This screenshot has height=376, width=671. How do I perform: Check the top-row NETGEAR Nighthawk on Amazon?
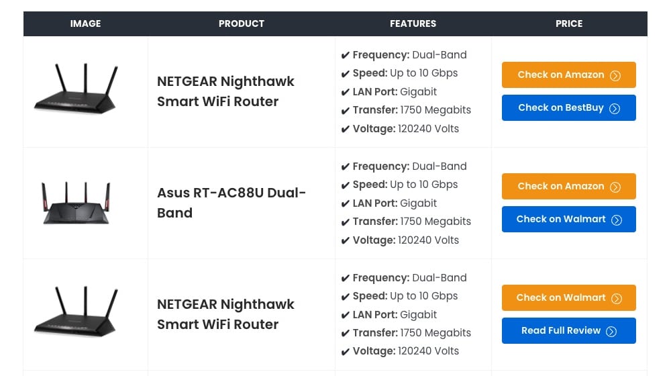(x=561, y=75)
